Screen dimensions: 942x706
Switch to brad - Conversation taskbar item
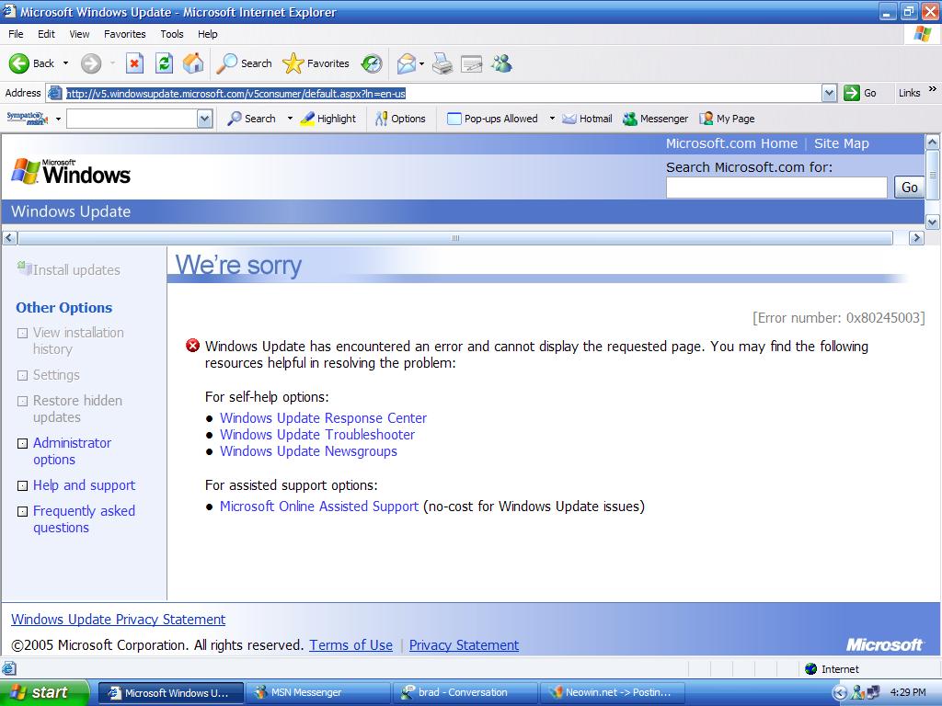pyautogui.click(x=465, y=692)
